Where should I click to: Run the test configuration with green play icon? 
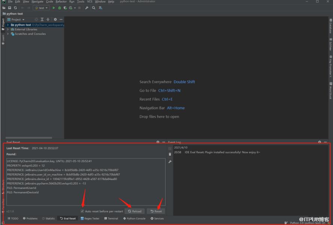(54, 8)
